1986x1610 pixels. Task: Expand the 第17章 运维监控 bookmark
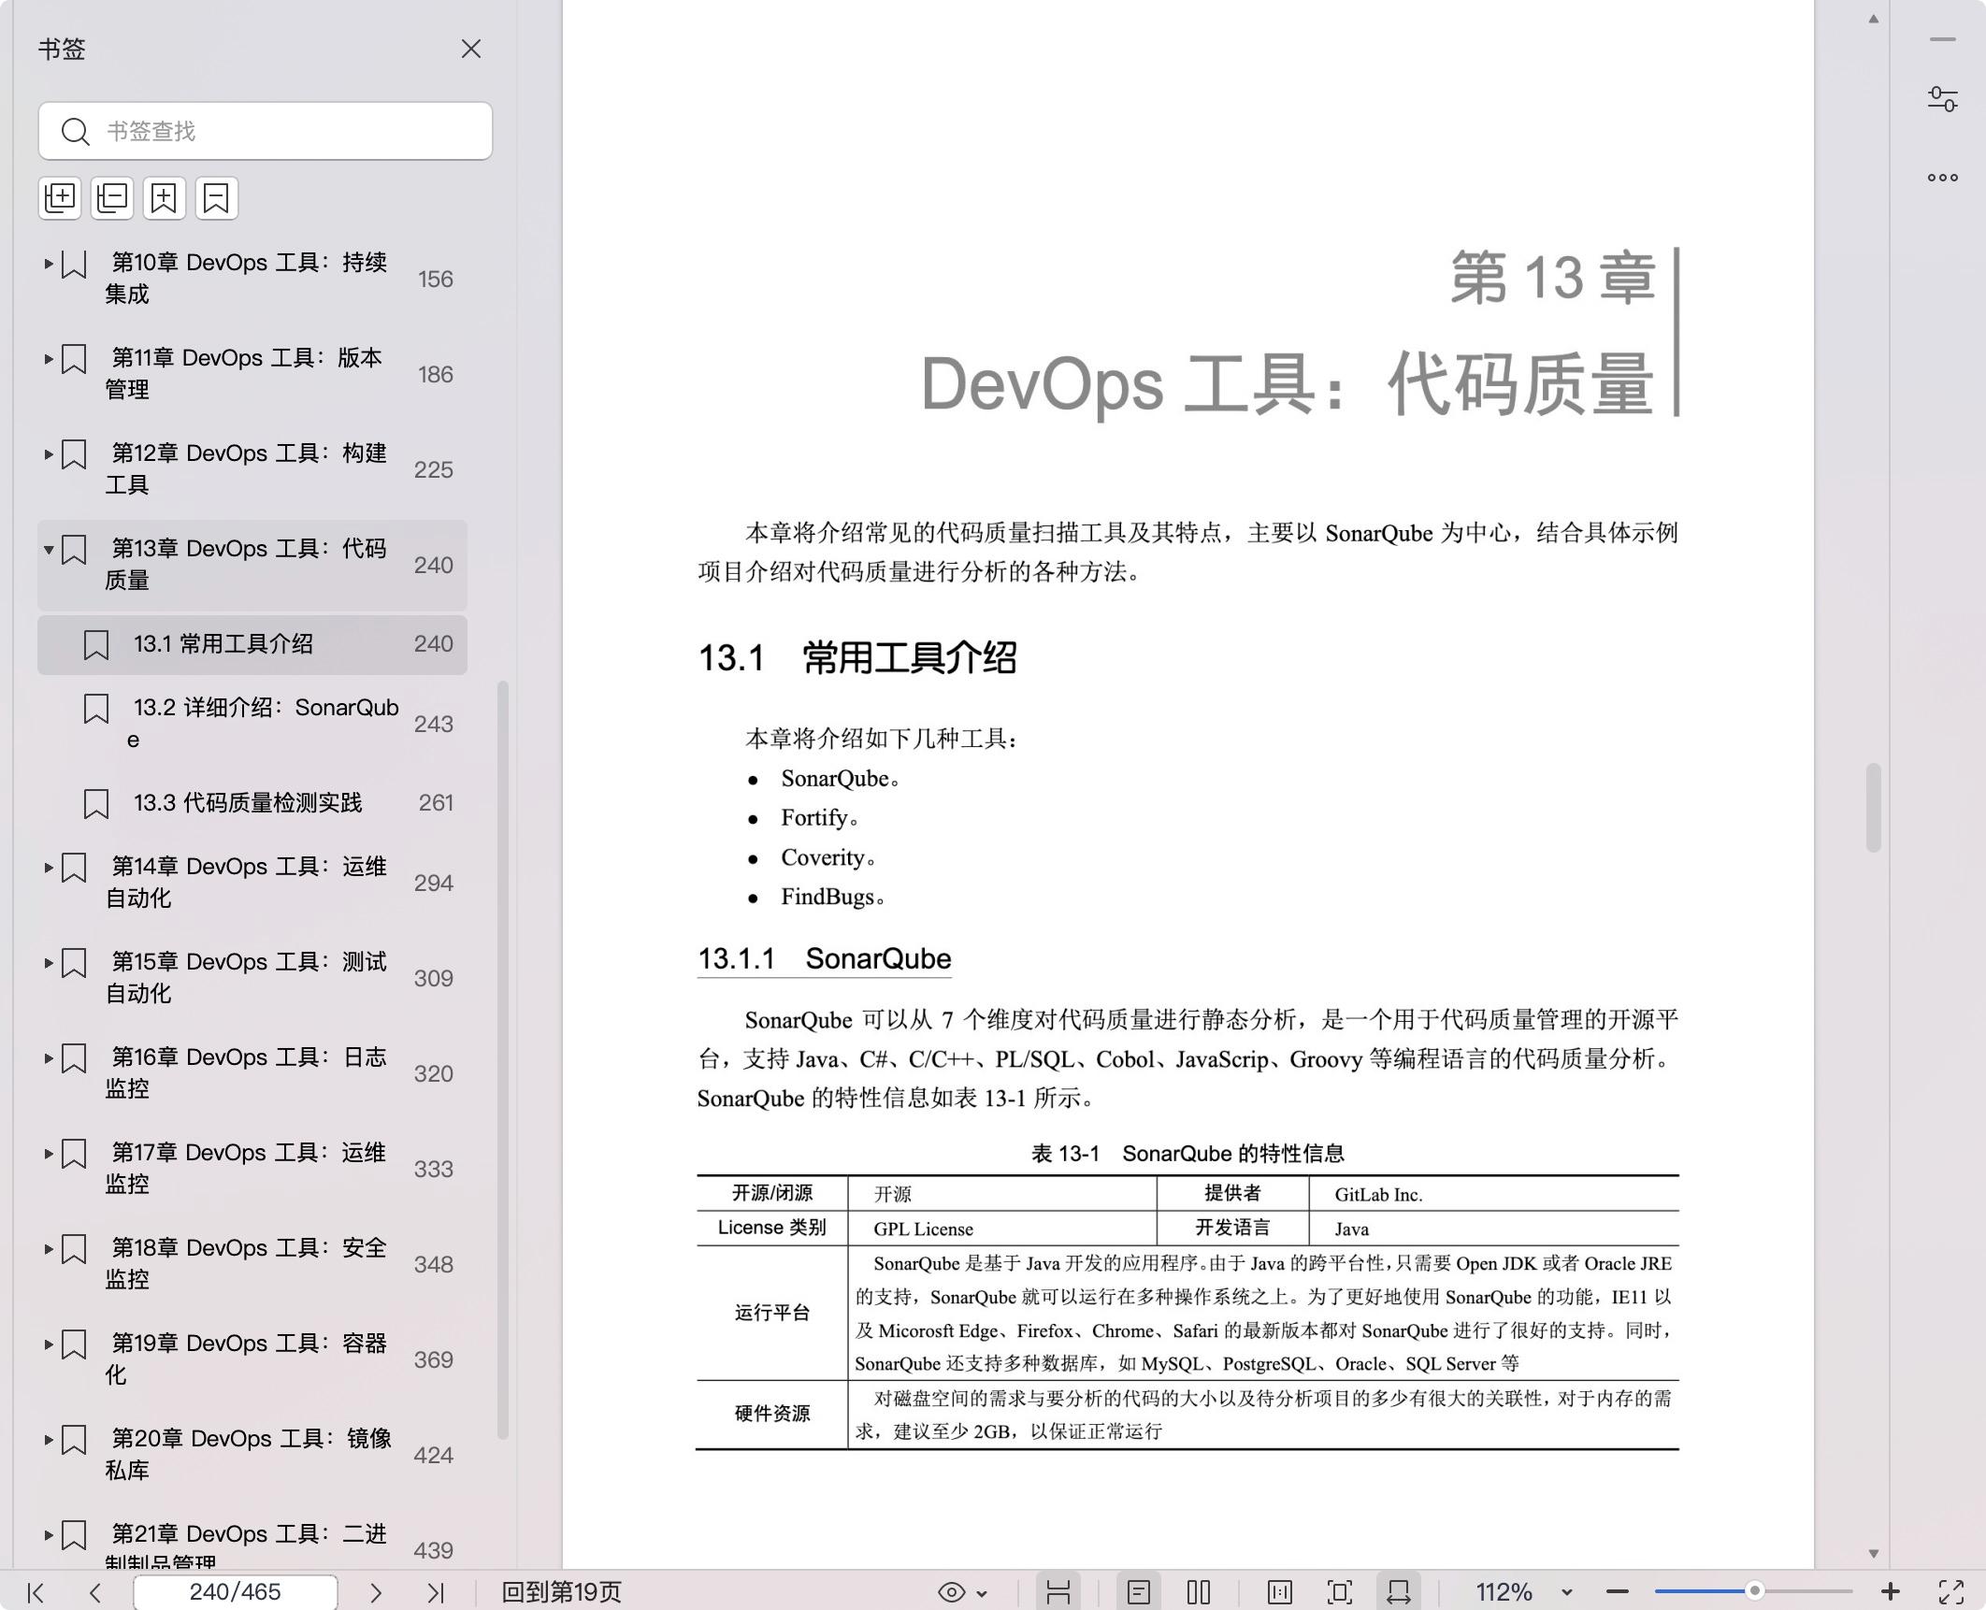49,1154
